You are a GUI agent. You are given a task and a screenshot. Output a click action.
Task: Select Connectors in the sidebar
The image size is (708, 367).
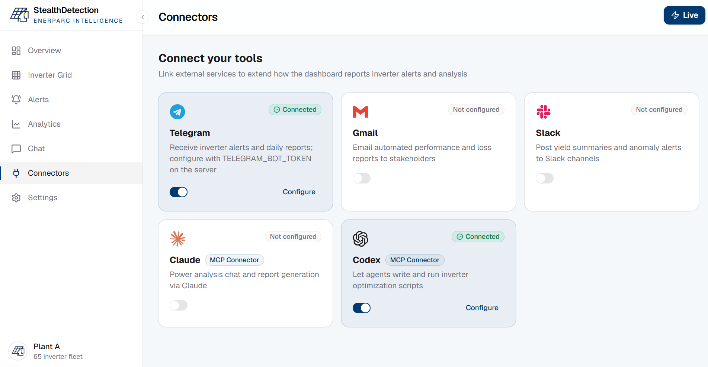coord(71,173)
